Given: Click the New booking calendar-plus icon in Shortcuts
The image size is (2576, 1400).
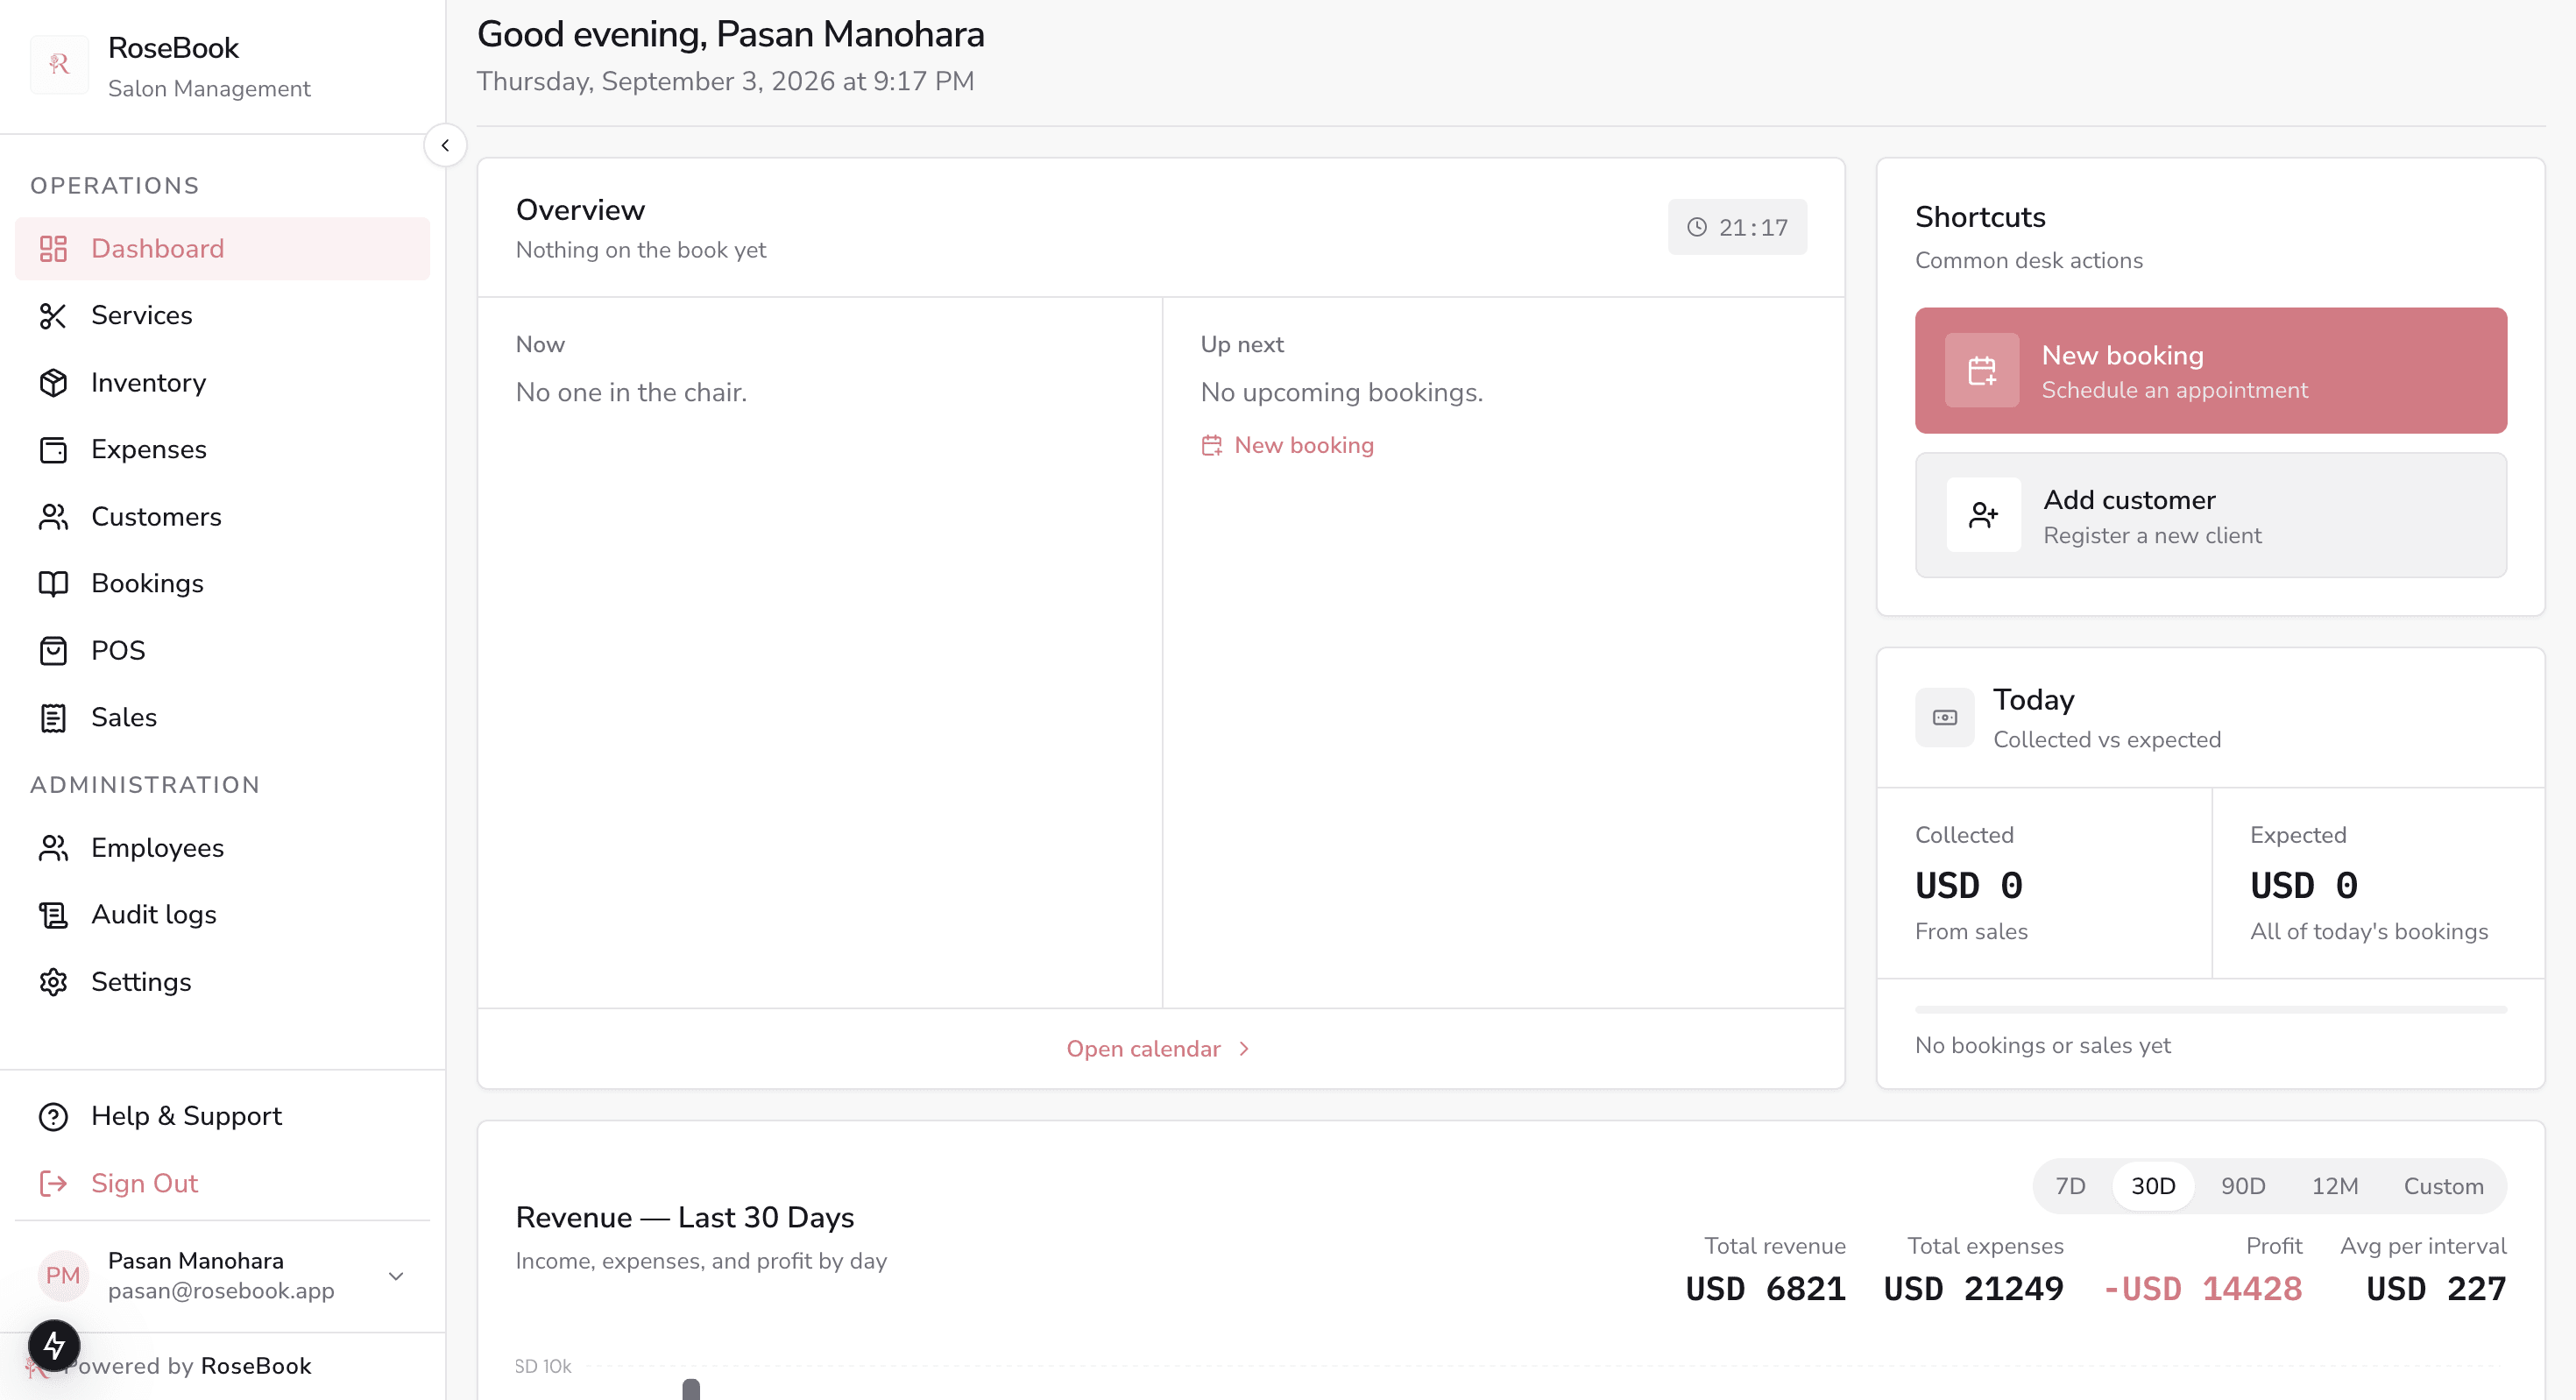Looking at the screenshot, I should [x=1981, y=370].
